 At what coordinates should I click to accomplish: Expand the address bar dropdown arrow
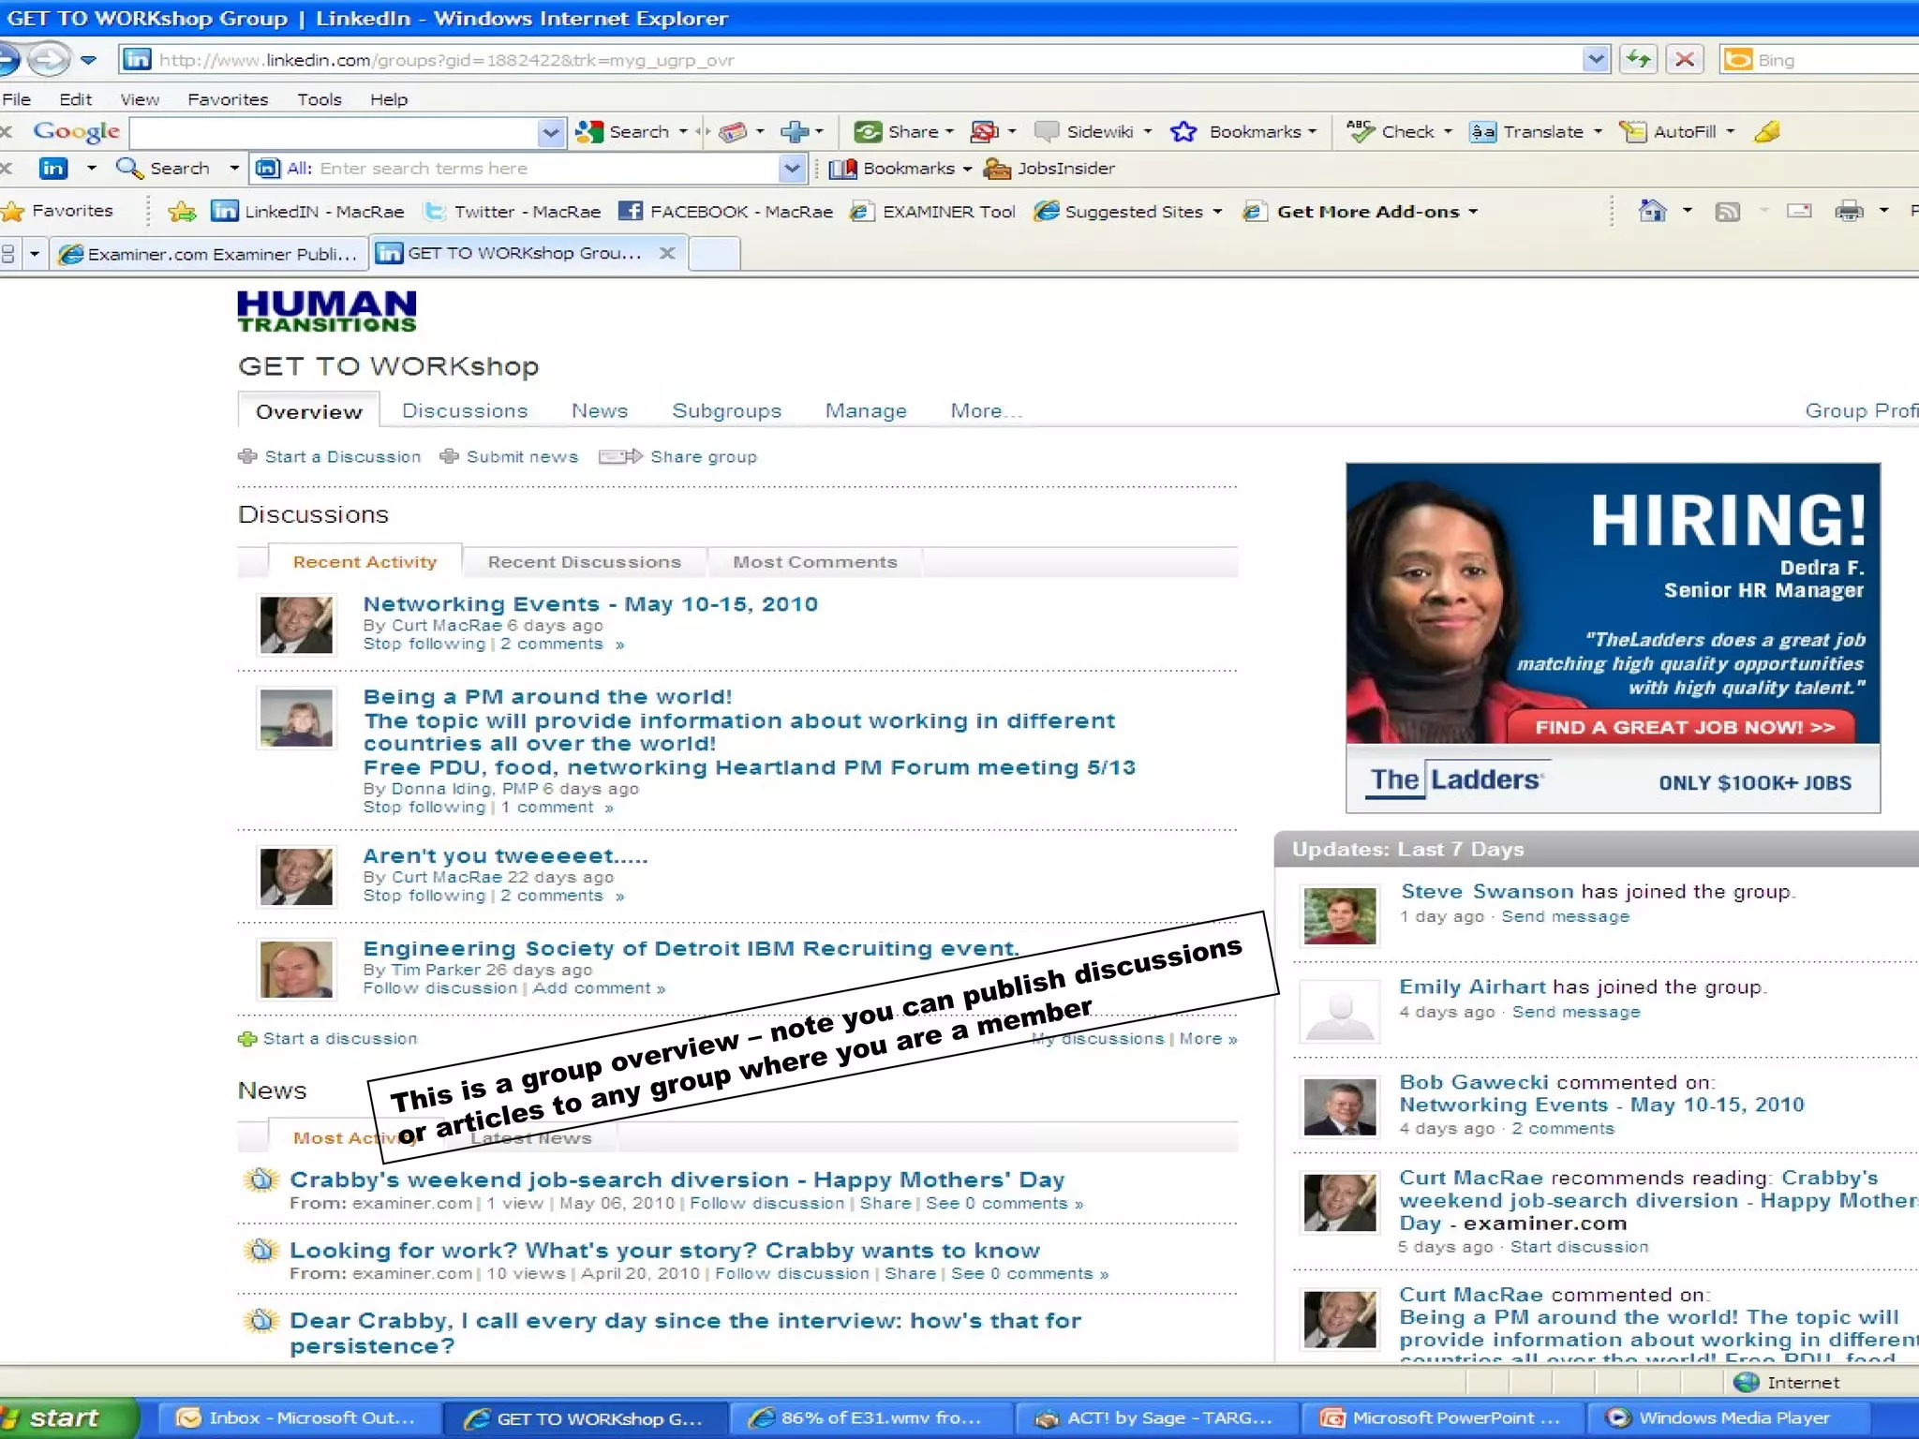coord(1595,60)
